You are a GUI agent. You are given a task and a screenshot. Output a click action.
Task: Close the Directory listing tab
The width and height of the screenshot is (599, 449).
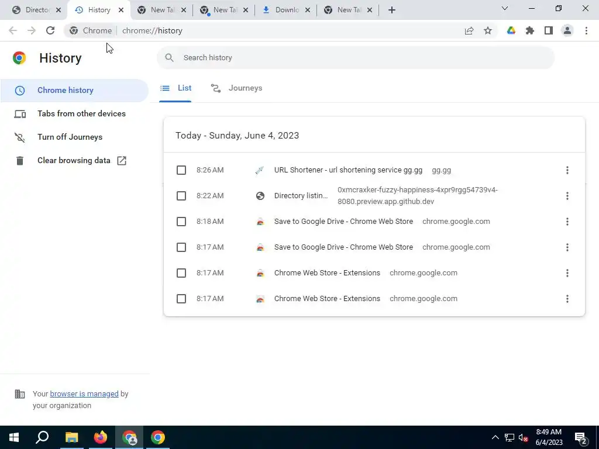pos(58,10)
